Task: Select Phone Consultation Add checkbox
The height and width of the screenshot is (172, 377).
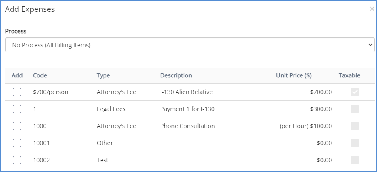Action: click(x=17, y=126)
